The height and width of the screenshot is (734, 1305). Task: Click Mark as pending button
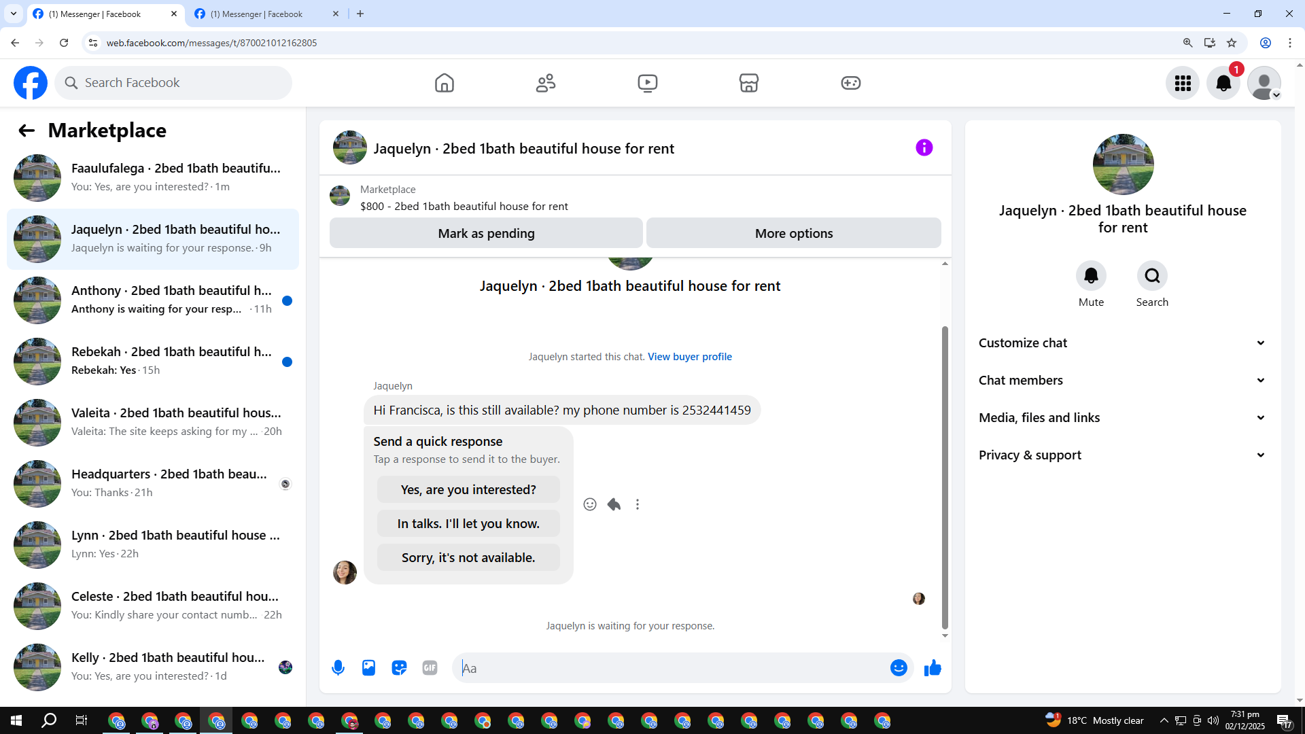(486, 233)
